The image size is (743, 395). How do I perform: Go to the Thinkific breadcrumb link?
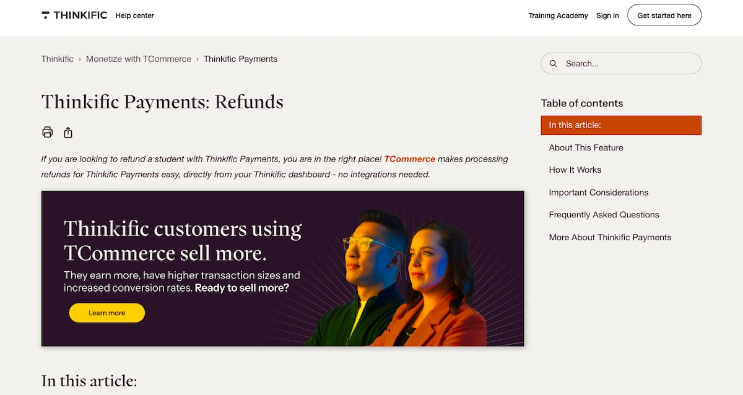58,59
